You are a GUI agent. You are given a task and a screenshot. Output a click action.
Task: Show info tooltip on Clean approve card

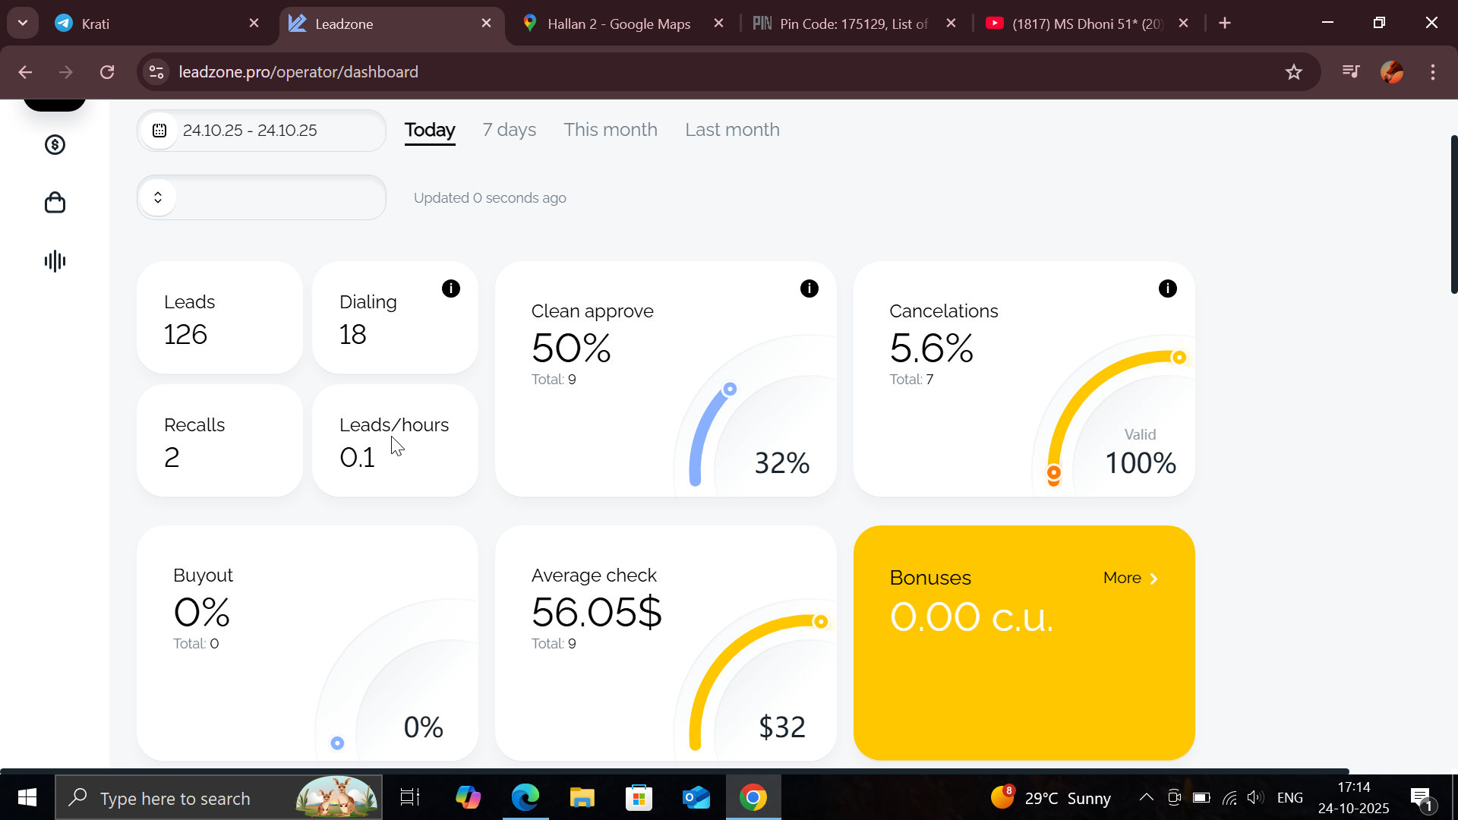click(x=809, y=289)
